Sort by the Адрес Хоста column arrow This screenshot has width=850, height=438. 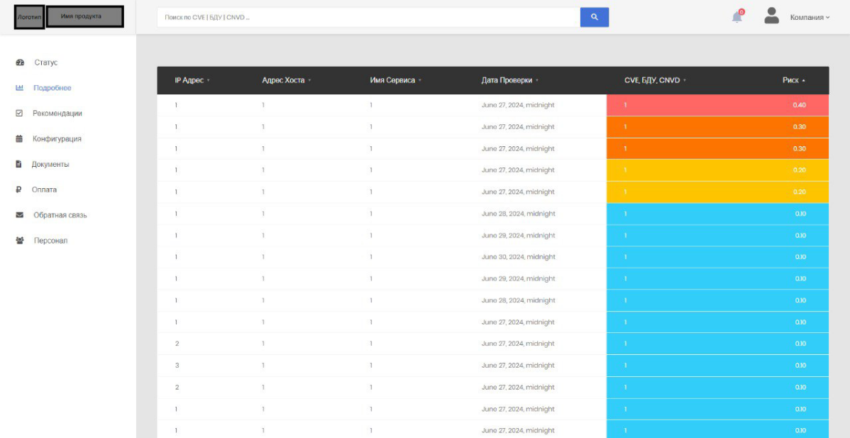coord(309,81)
